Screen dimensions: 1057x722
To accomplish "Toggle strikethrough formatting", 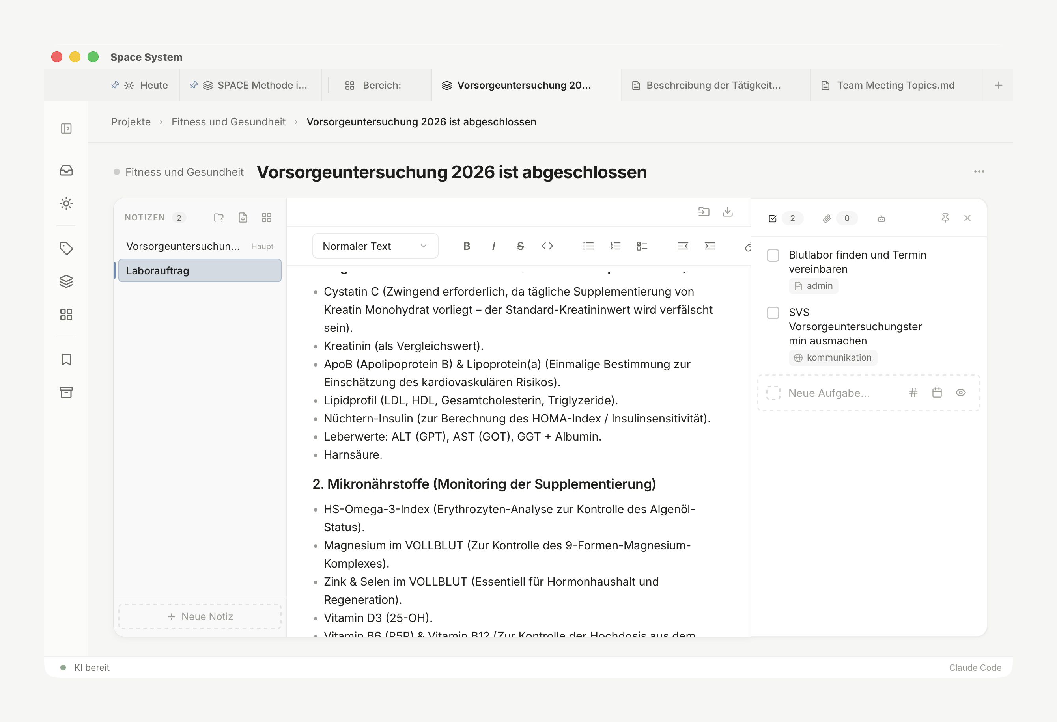I will (x=520, y=246).
